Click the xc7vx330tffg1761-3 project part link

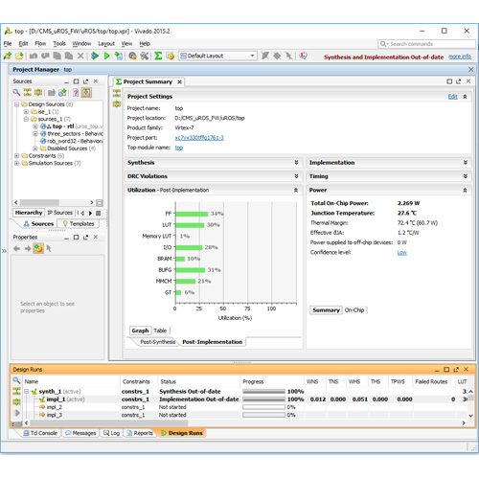pyautogui.click(x=199, y=138)
